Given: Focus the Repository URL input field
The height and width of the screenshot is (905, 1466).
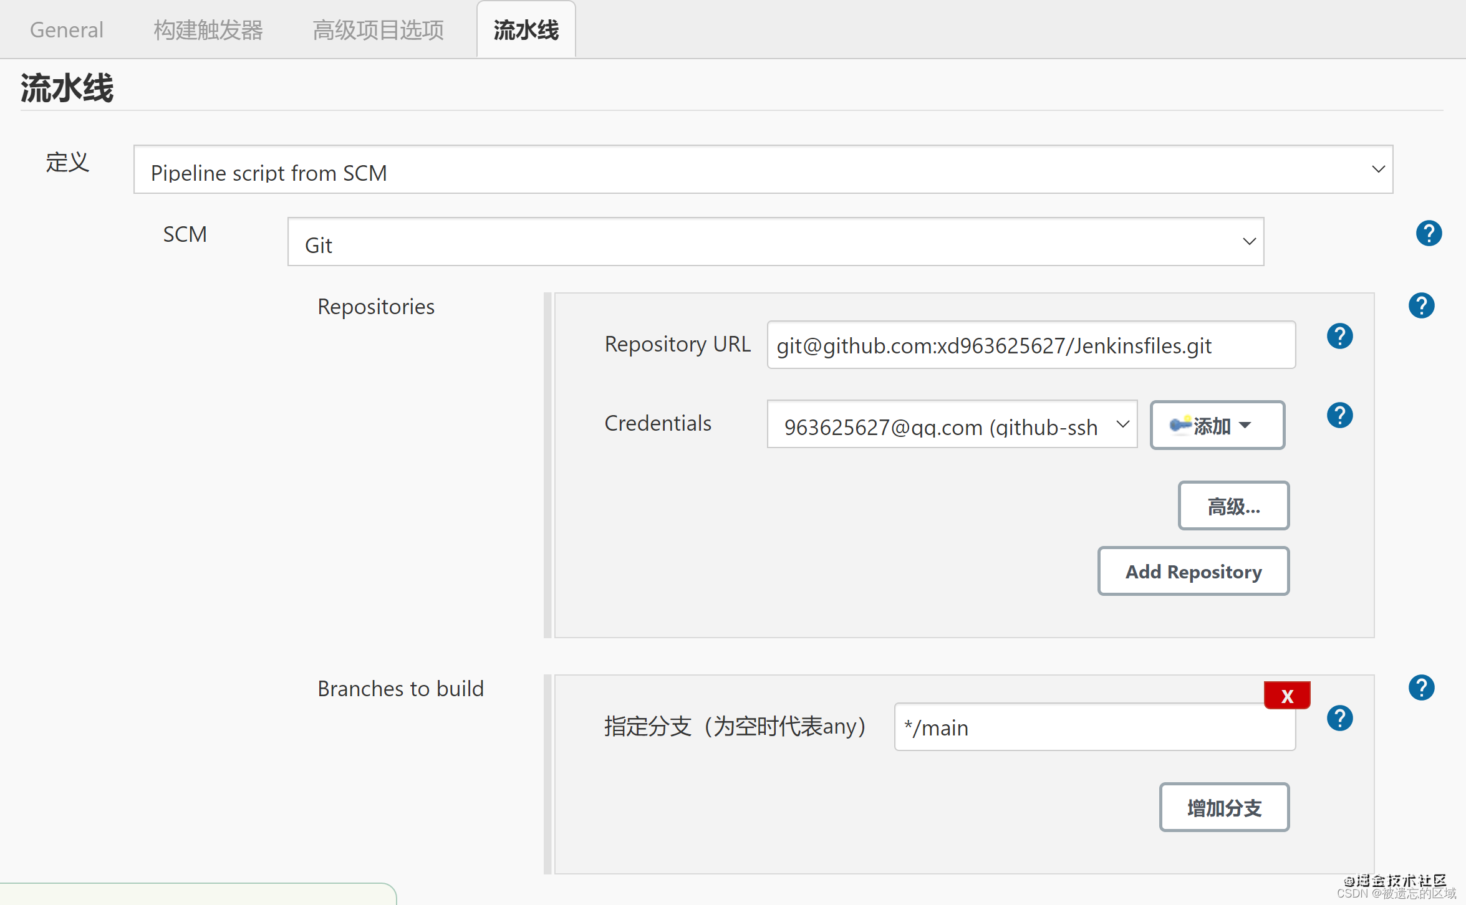Looking at the screenshot, I should 1031,345.
